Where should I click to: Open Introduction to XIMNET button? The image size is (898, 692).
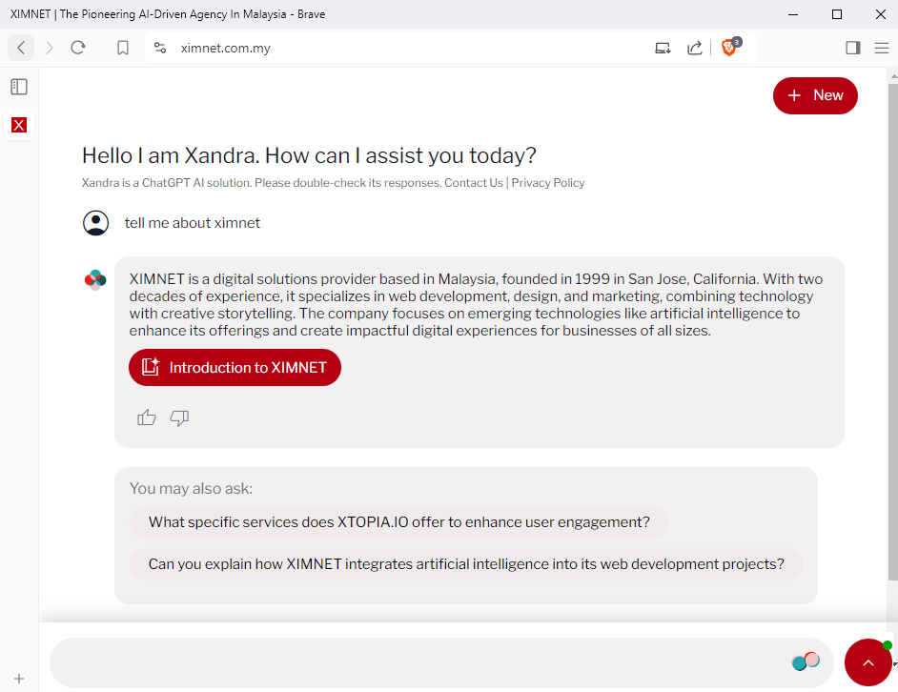coord(235,367)
